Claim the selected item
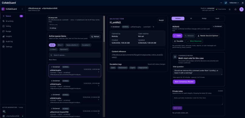 pyautogui.click(x=177, y=36)
